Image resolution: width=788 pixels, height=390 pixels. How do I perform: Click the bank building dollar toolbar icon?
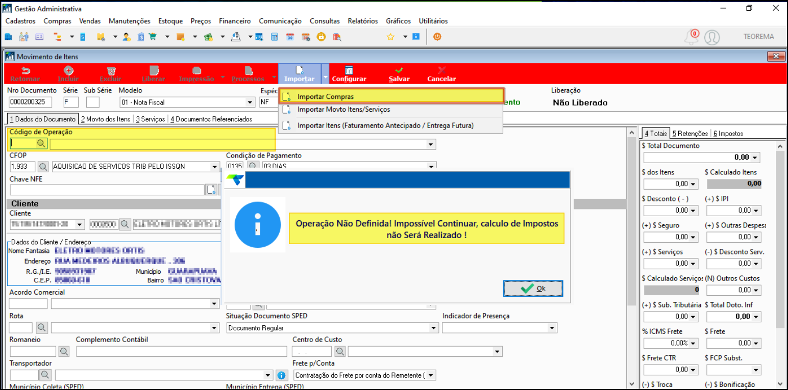pos(140,37)
